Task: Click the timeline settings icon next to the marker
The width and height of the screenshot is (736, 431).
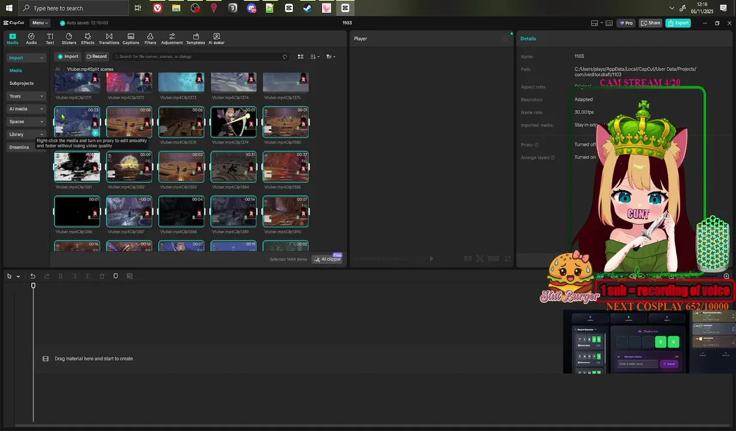Action: point(129,276)
